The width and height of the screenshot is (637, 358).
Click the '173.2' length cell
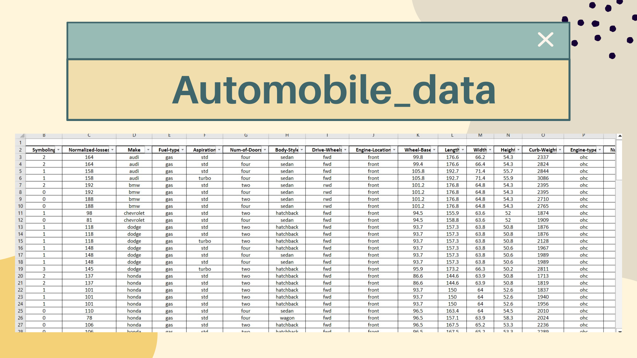[452, 269]
